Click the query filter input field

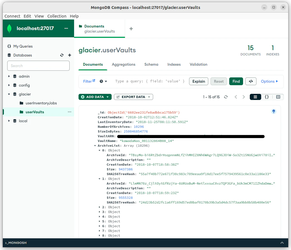150,81
